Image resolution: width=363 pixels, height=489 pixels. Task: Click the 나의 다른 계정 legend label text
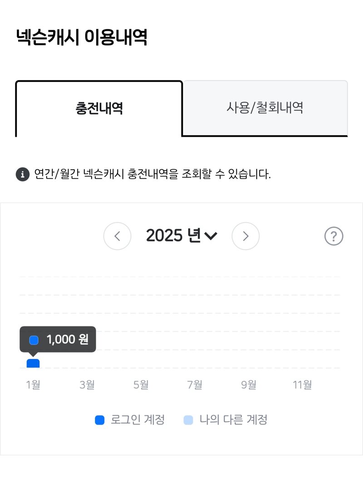click(233, 420)
